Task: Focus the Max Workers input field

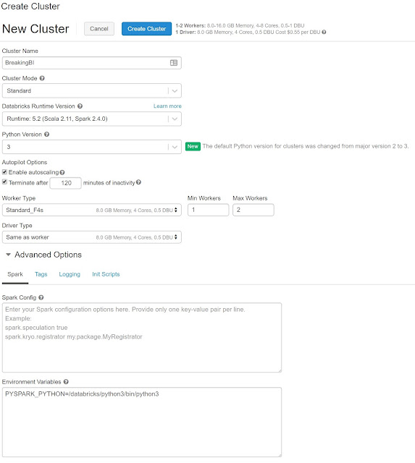Action: [x=253, y=210]
